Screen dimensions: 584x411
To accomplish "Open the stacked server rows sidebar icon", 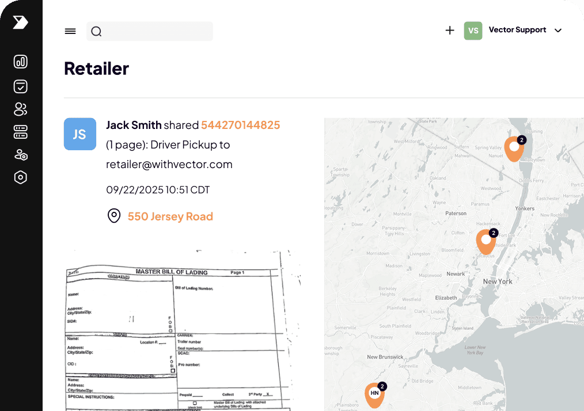I will click(x=21, y=132).
